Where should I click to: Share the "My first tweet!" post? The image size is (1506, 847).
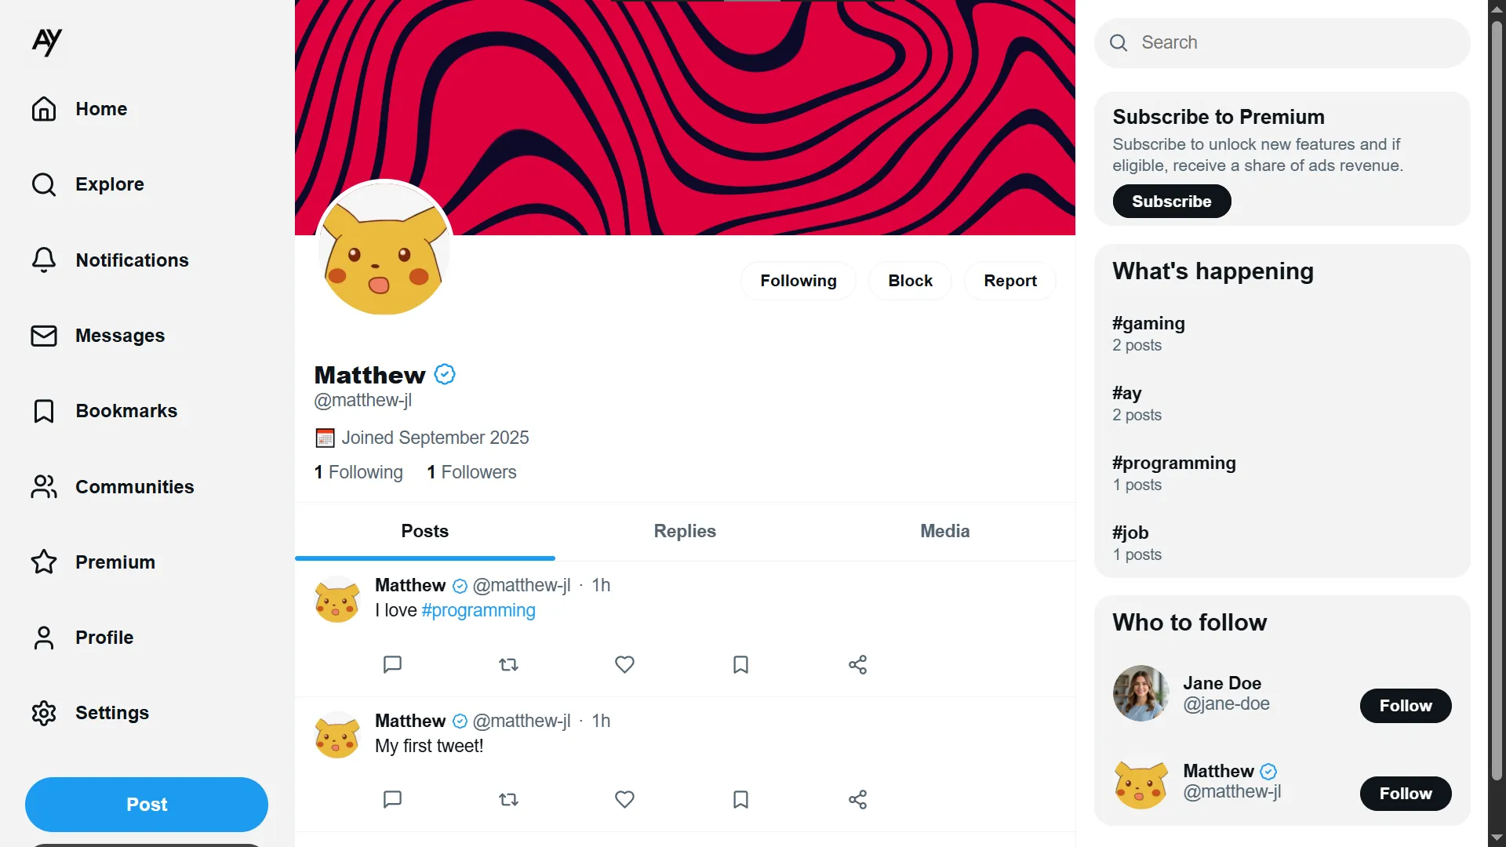(x=857, y=800)
